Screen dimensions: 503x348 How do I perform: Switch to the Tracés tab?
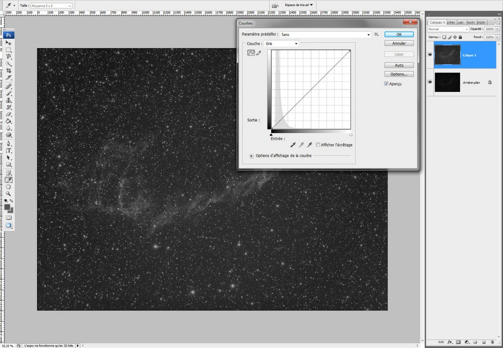(x=471, y=23)
